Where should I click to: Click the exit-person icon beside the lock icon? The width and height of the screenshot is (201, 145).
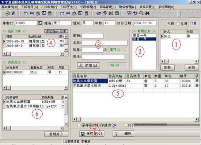pos(14,13)
